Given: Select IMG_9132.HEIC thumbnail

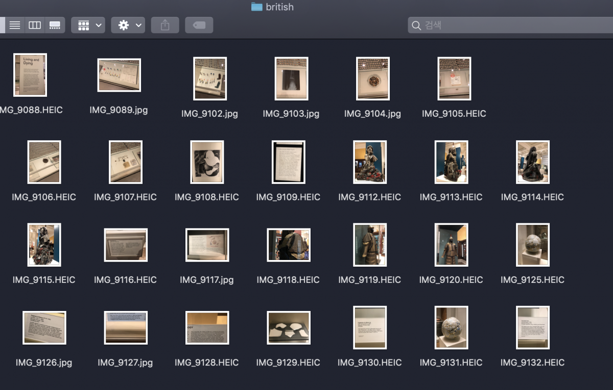Looking at the screenshot, I should (533, 328).
